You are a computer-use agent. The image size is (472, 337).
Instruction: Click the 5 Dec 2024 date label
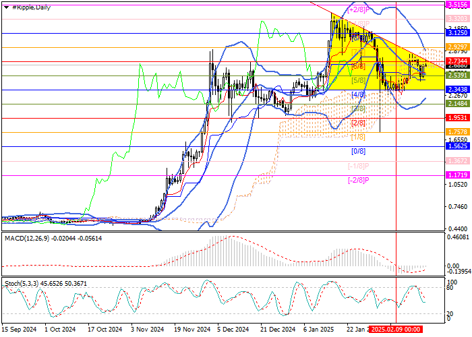[x=230, y=330]
